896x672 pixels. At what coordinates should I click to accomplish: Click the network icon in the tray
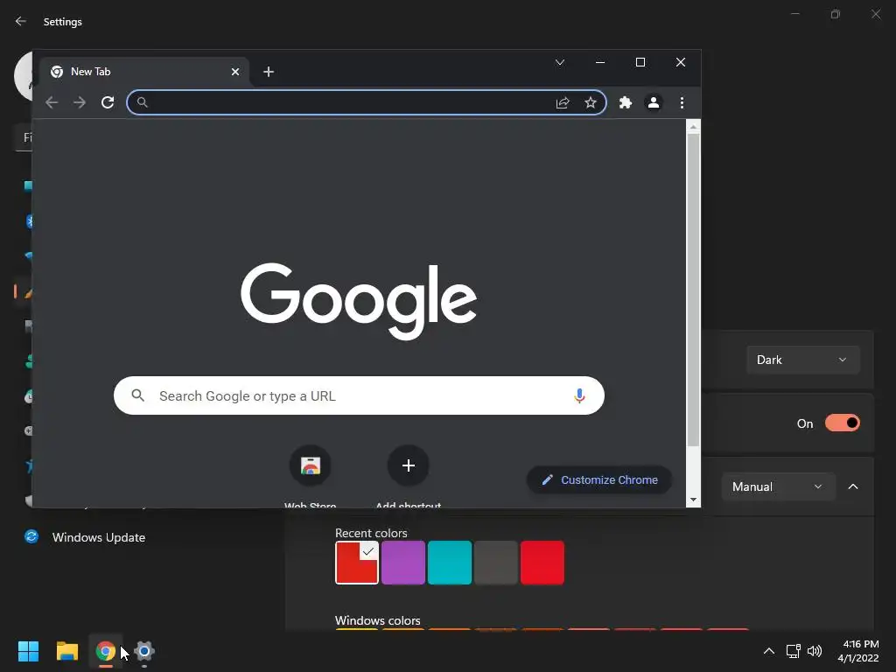pyautogui.click(x=793, y=651)
